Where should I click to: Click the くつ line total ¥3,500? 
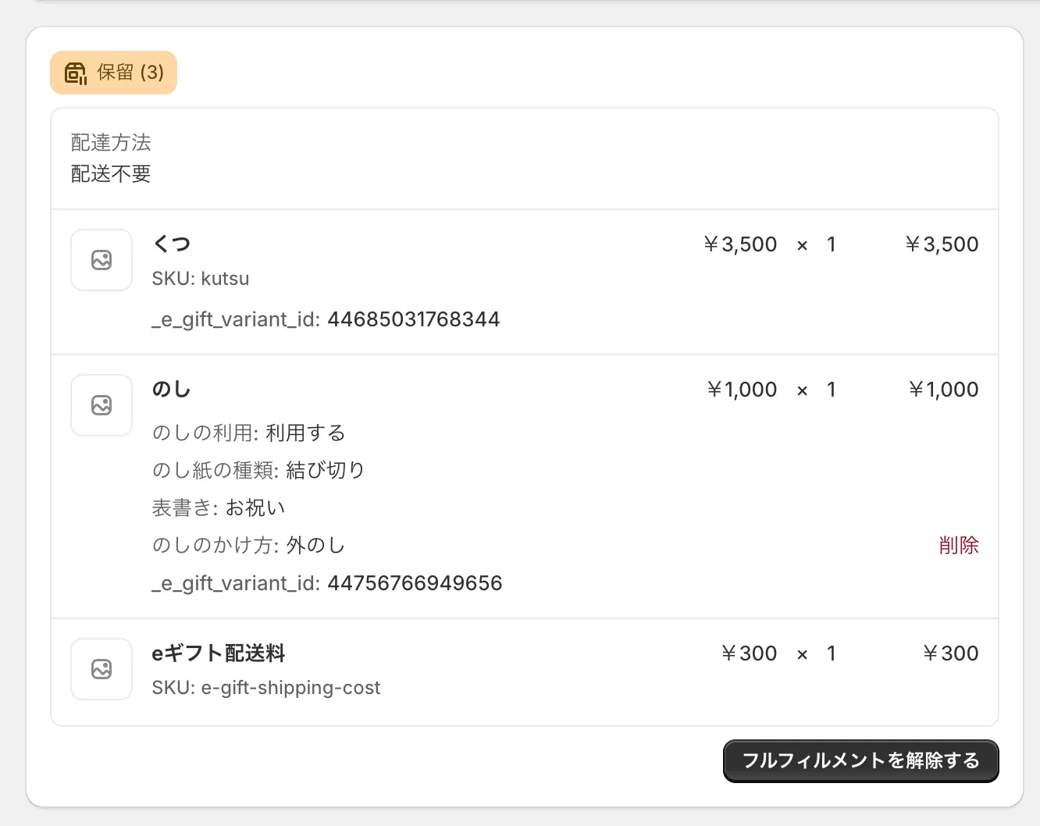pyautogui.click(x=942, y=244)
